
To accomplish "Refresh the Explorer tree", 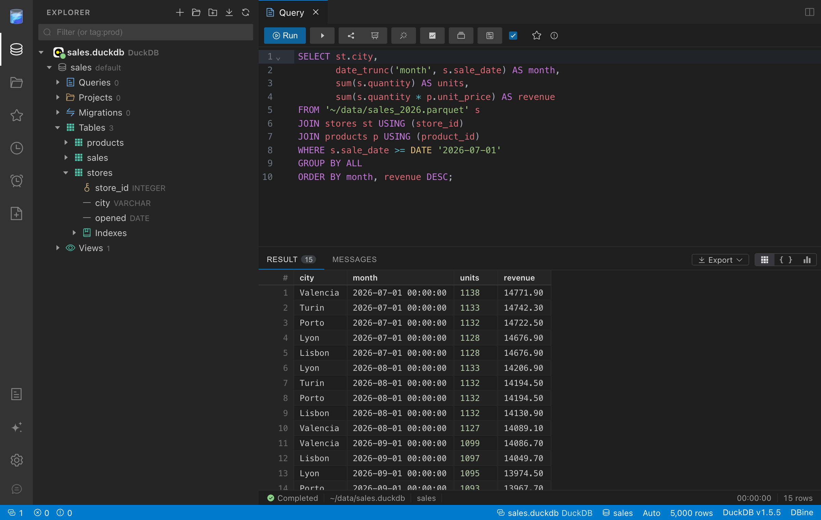I will [245, 13].
